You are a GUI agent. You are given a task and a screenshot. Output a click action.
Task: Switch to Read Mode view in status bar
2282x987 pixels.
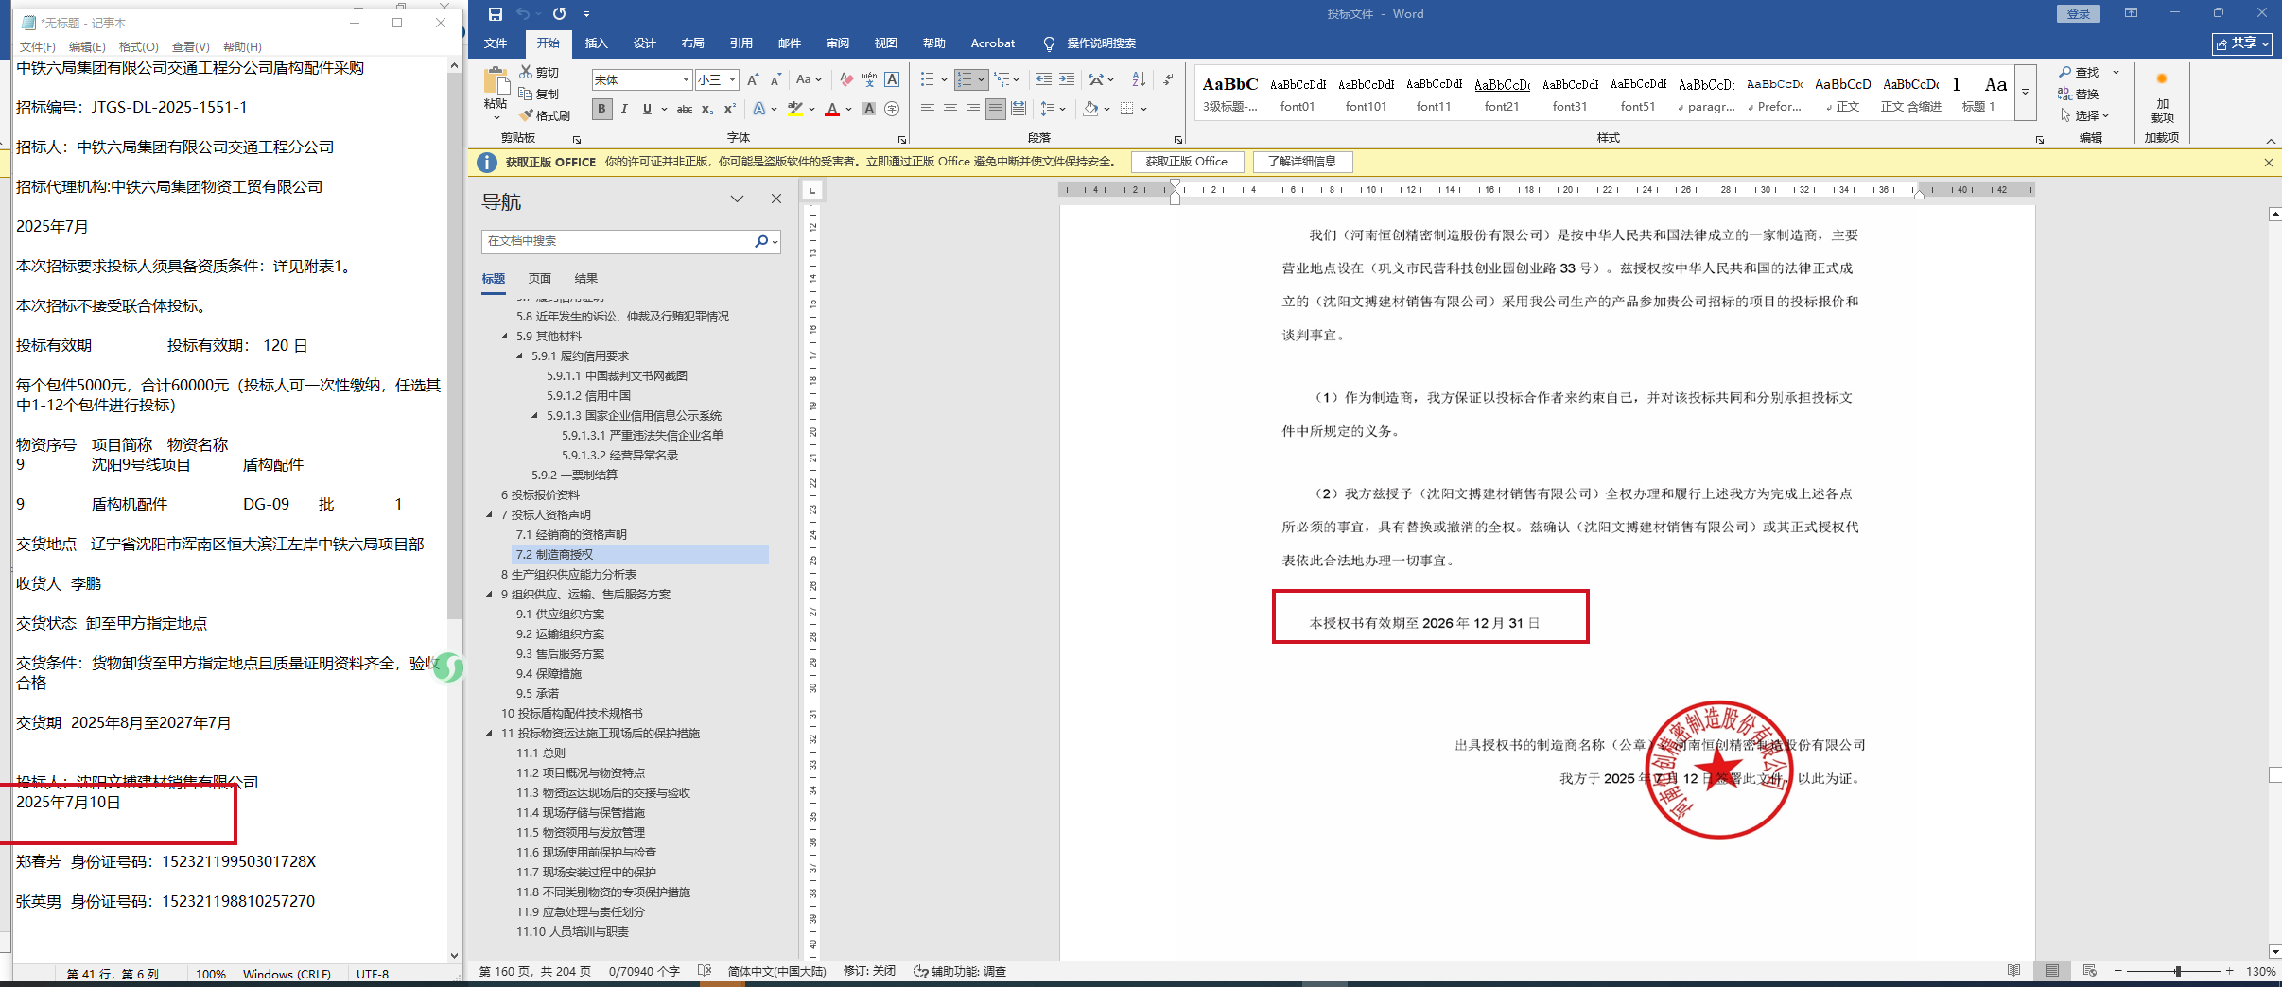(x=2013, y=971)
